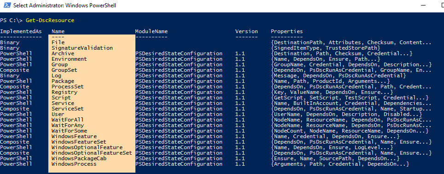Click the WindowsPackageCab resource name
The image size is (444, 174).
[x=79, y=158]
